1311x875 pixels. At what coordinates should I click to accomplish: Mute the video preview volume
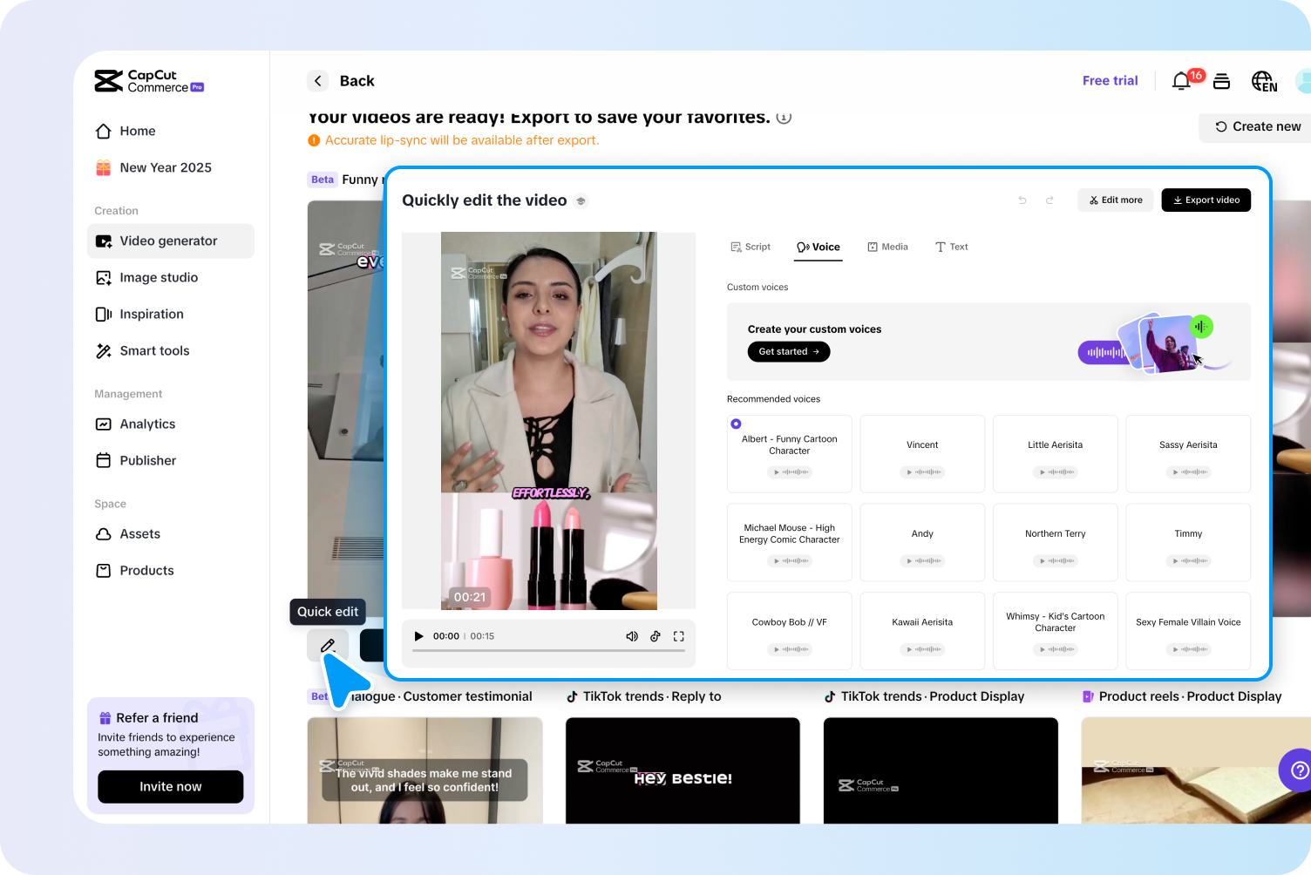pyautogui.click(x=632, y=636)
